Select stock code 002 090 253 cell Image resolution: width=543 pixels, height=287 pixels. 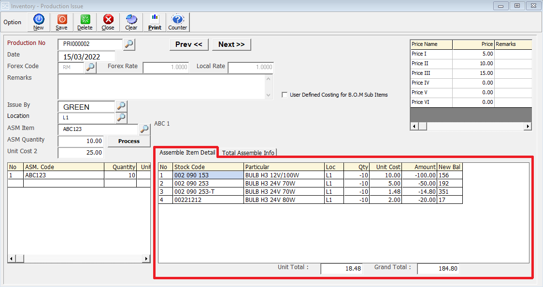208,184
